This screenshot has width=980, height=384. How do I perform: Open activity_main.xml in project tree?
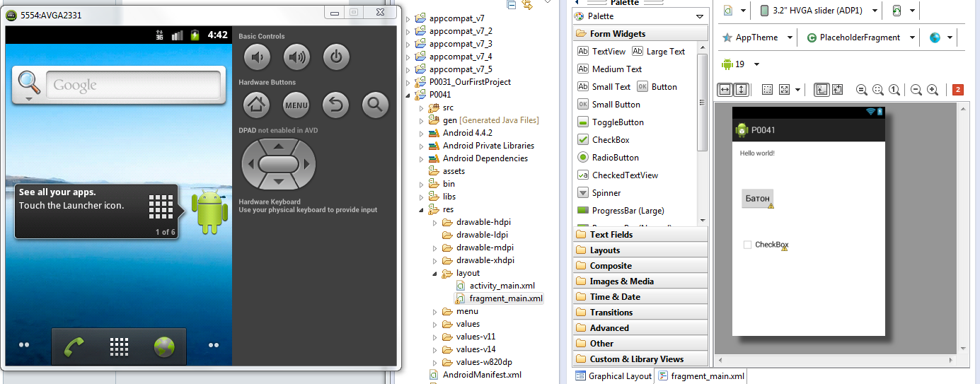click(495, 286)
